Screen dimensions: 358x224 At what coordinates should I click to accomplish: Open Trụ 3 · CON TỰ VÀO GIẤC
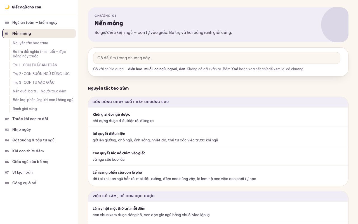(x=43, y=83)
